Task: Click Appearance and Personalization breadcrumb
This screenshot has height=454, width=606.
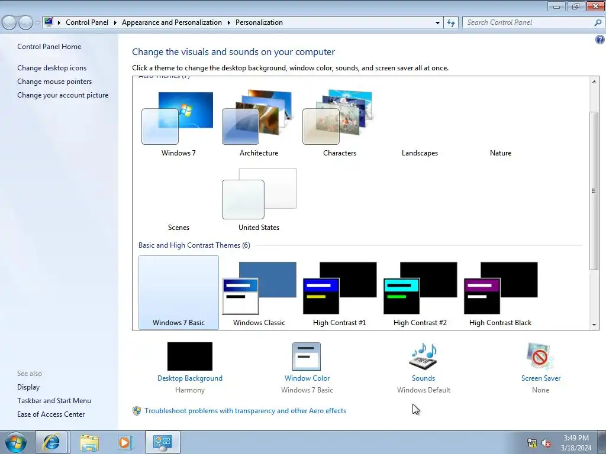Action: [x=172, y=22]
